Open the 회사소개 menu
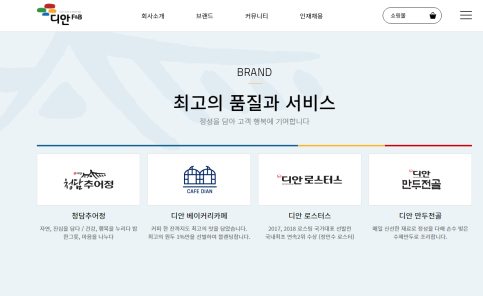483x296 pixels. pos(152,16)
